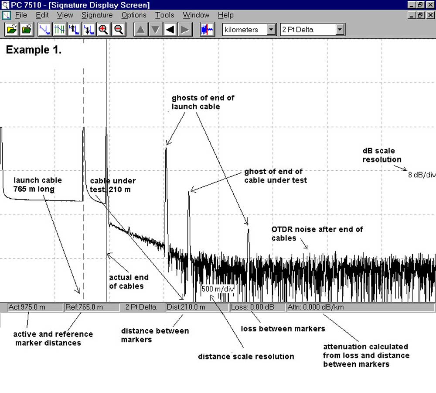Click the trace icon with down arrow
The image size is (436, 393).
click(x=89, y=30)
